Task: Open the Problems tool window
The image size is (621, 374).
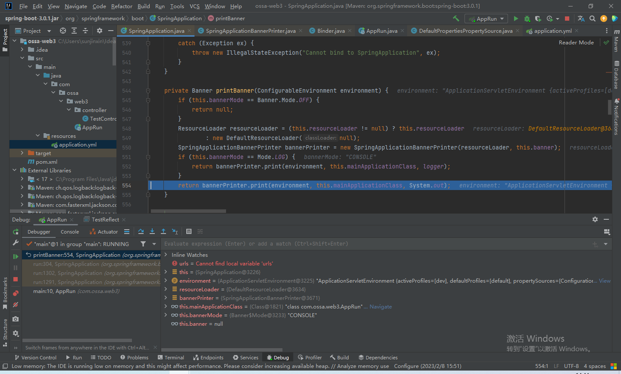Action: [134, 358]
